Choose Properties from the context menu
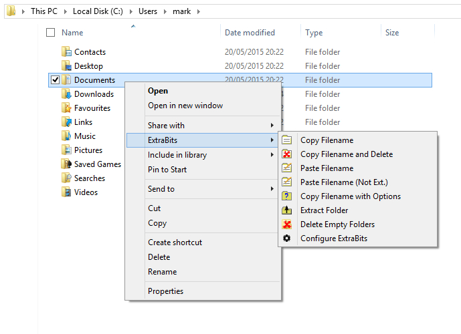The image size is (461, 334). pyautogui.click(x=165, y=291)
